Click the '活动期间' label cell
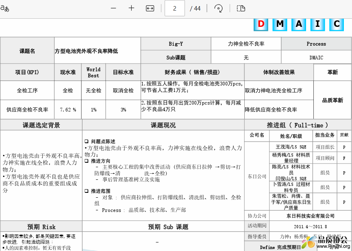The width and height of the screenshot is (352, 251). pyautogui.click(x=257, y=226)
